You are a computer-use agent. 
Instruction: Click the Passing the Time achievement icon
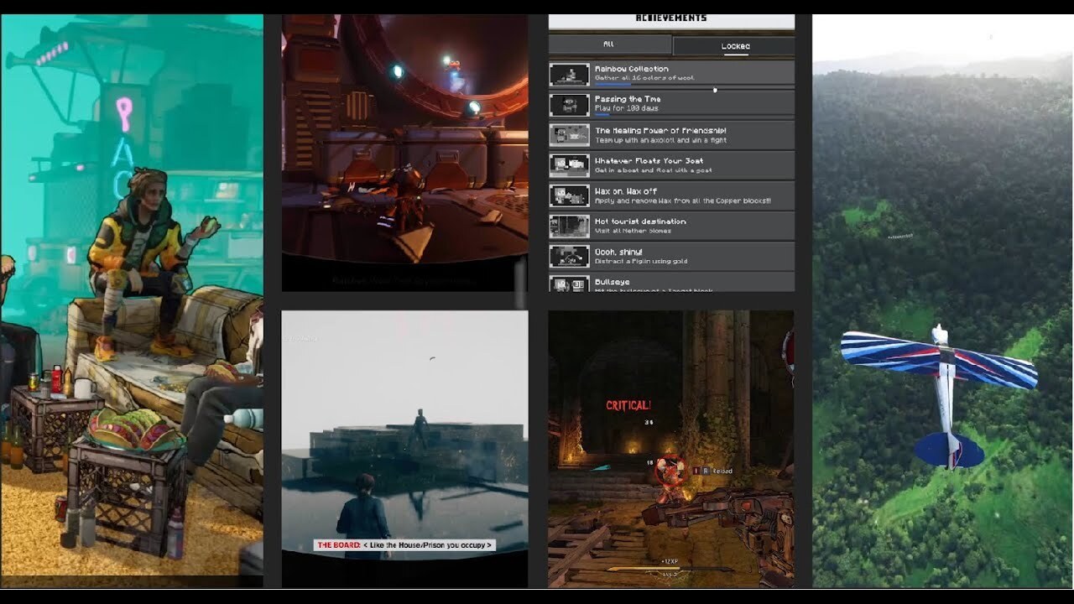click(569, 105)
